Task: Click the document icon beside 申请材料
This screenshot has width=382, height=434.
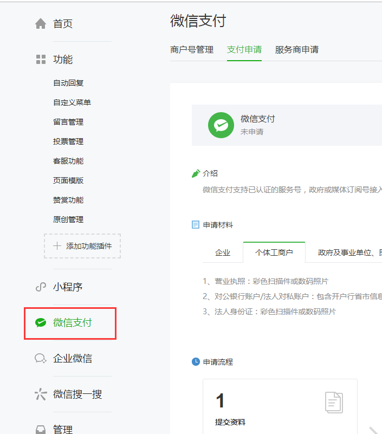Action: coord(196,224)
